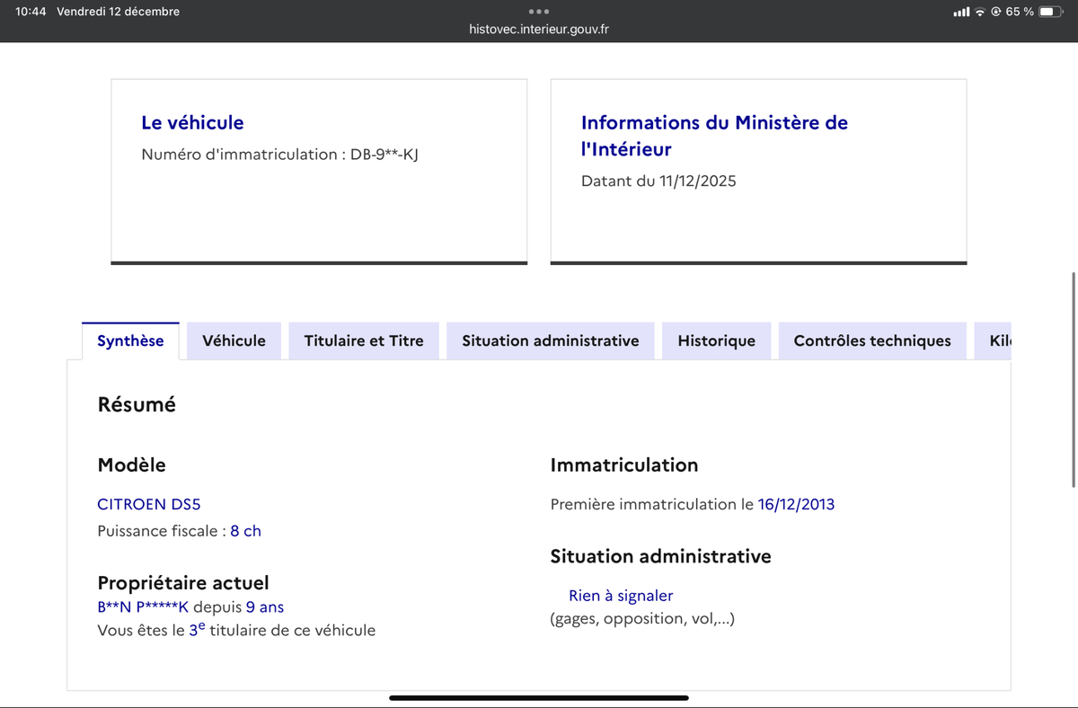Click the first registration date 16/12/2013

coord(796,504)
